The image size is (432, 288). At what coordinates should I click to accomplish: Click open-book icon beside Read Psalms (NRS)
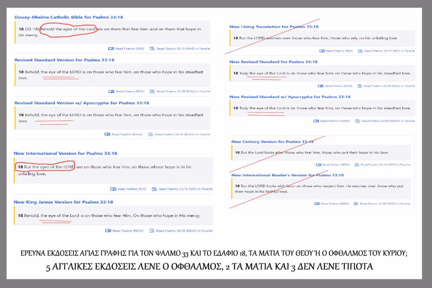321,86
